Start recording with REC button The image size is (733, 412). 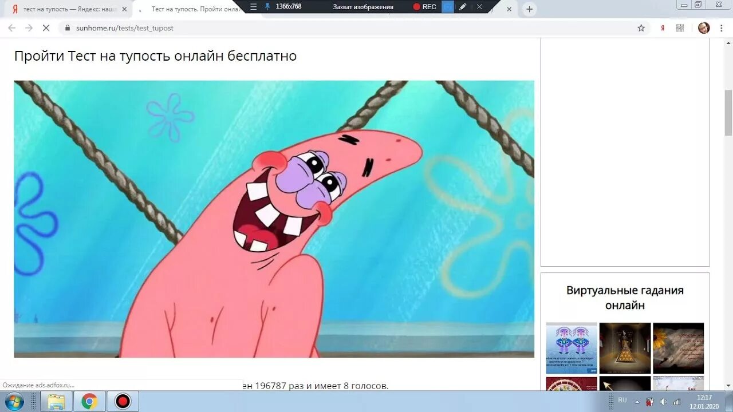pos(425,7)
